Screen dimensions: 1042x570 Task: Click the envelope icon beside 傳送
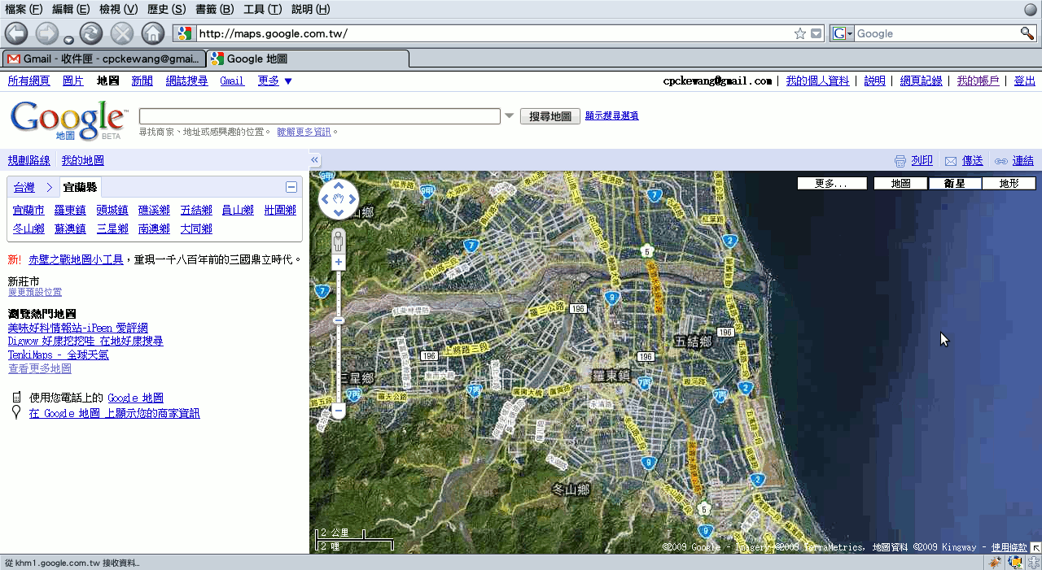950,161
